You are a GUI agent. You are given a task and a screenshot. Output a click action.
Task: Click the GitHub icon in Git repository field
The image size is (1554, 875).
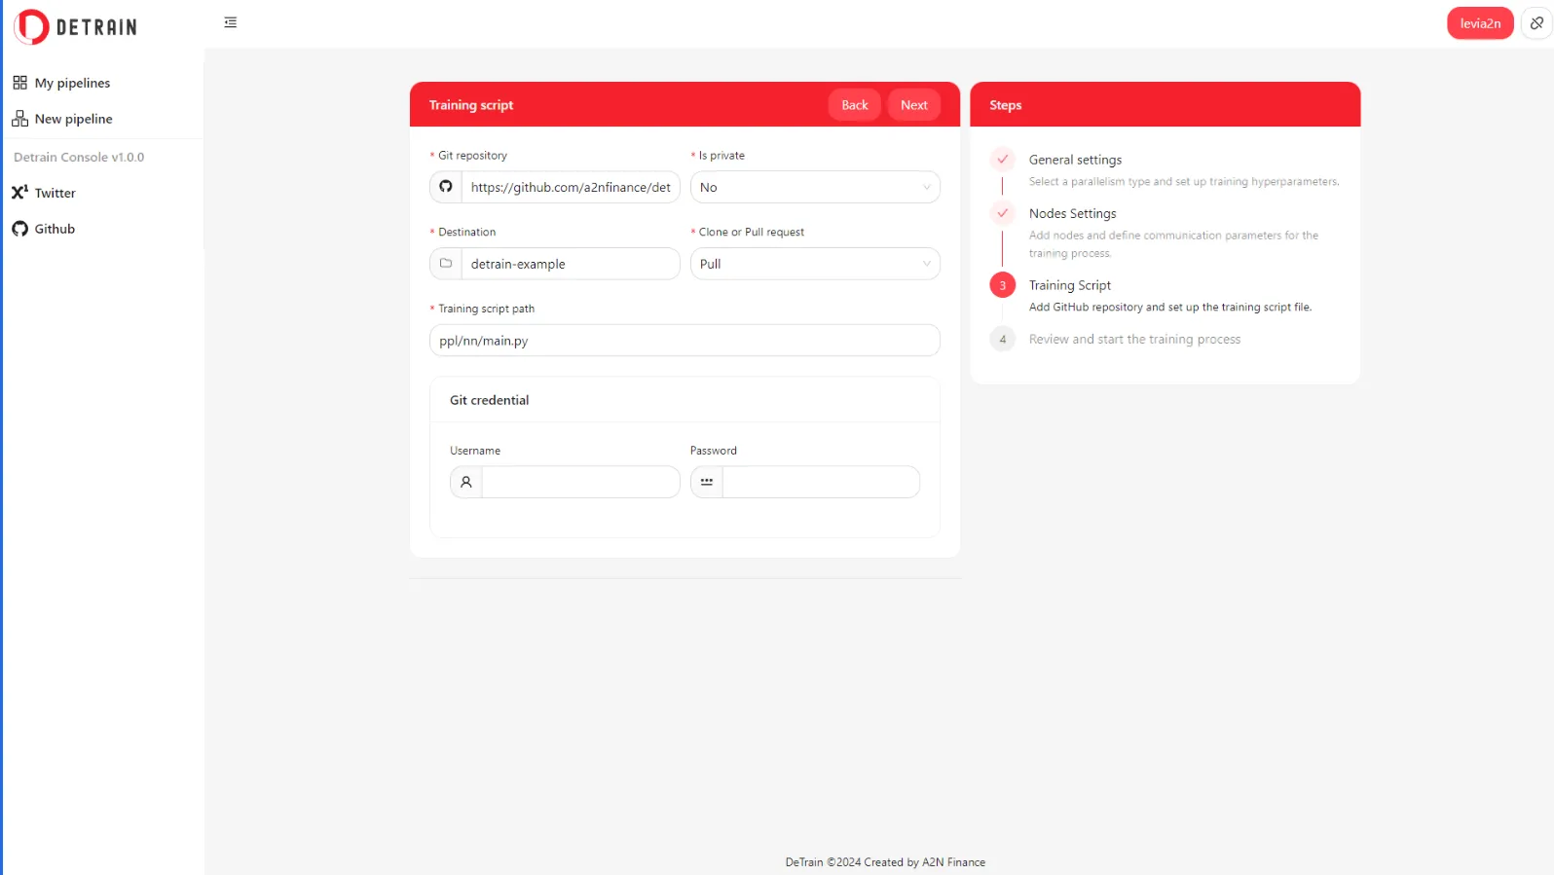pos(446,187)
